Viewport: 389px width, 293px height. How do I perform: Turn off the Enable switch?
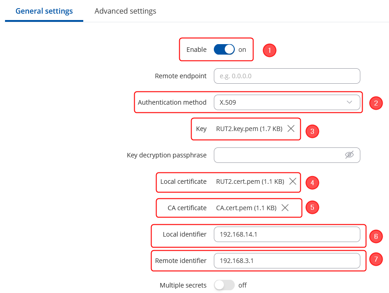coord(224,50)
